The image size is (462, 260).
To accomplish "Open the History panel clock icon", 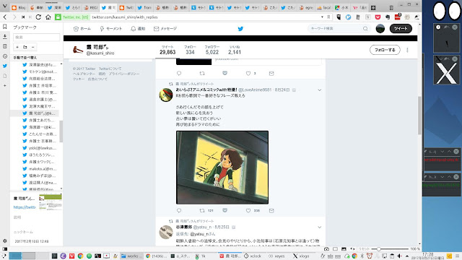I will pos(5,56).
